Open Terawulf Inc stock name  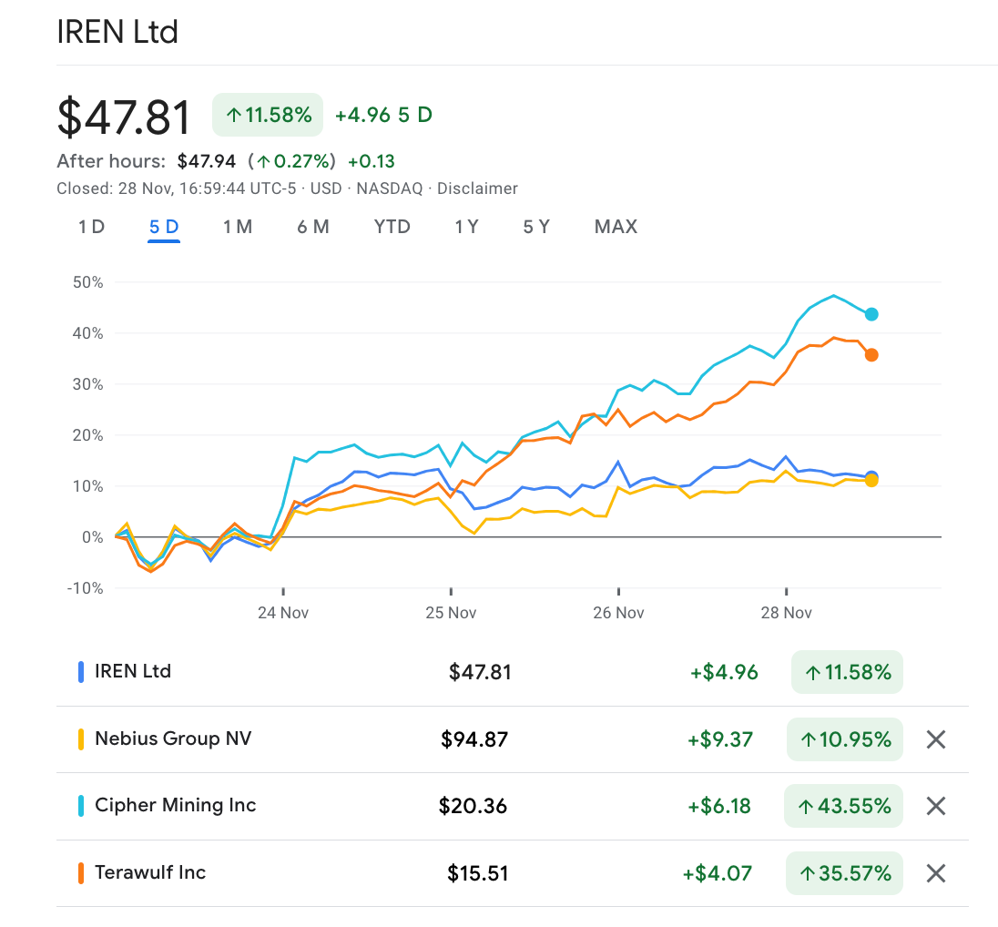[x=150, y=872]
